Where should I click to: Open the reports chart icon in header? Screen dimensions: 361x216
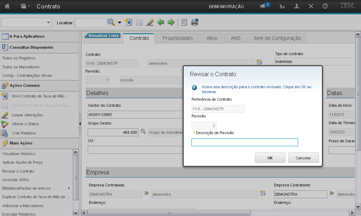(282, 6)
